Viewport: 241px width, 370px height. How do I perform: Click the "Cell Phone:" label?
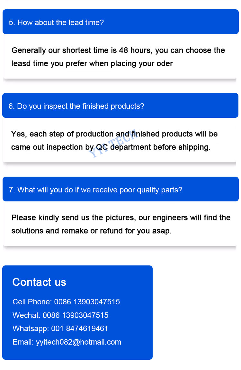(32, 302)
